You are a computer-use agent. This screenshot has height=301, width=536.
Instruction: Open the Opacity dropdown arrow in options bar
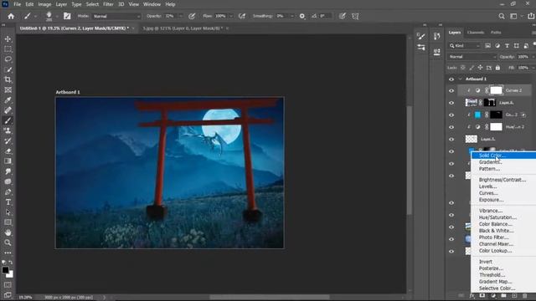[181, 16]
